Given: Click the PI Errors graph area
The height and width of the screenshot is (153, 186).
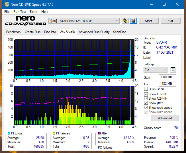Looking at the screenshot, I should pos(74,59).
